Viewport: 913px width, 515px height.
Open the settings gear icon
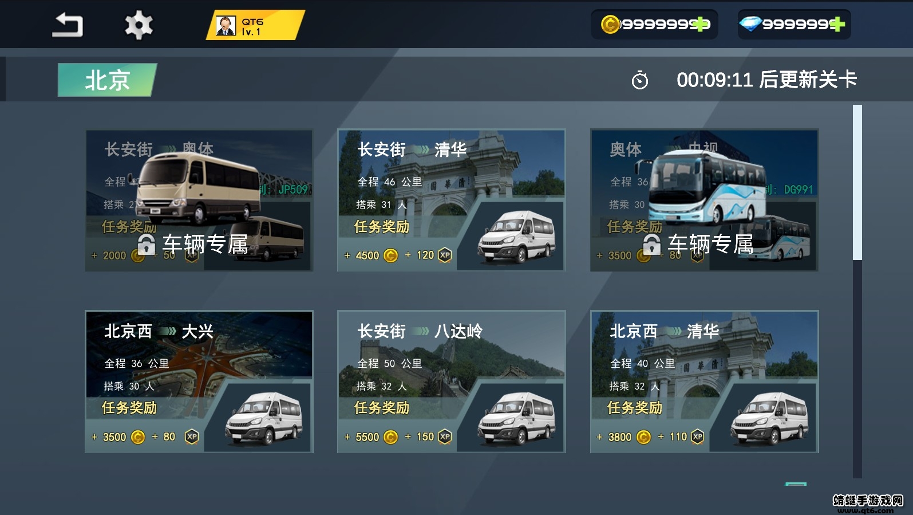coord(139,25)
